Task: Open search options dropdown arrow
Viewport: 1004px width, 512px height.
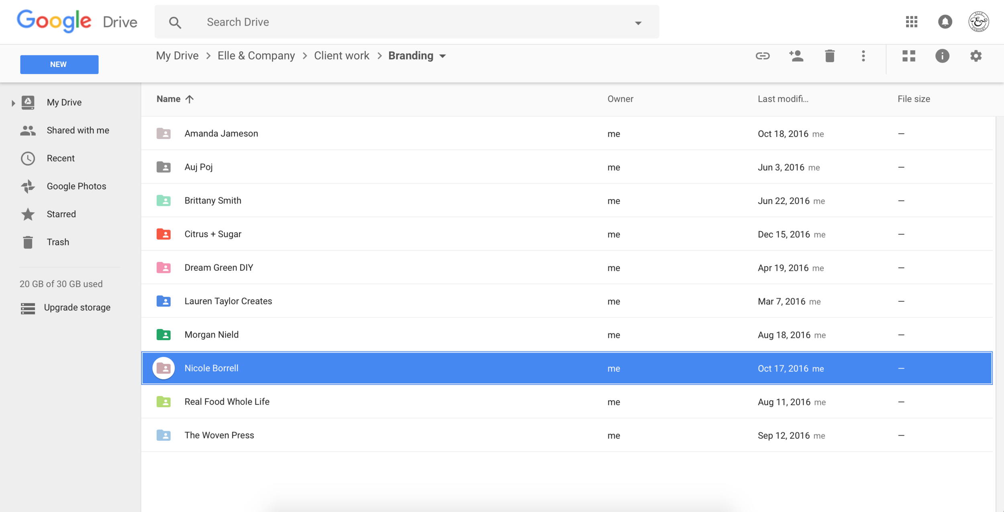Action: tap(638, 23)
